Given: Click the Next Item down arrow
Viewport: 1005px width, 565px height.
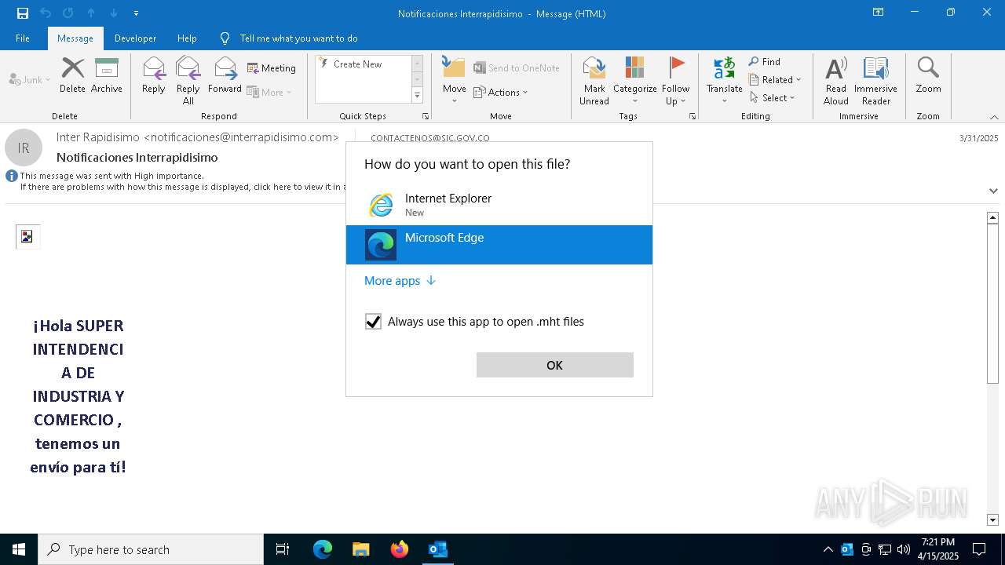Looking at the screenshot, I should point(114,13).
